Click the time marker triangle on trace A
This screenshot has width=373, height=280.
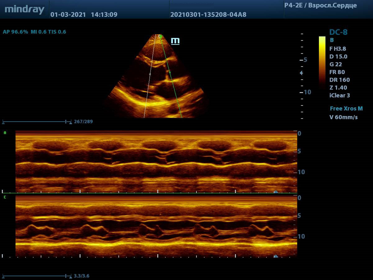pos(276,192)
